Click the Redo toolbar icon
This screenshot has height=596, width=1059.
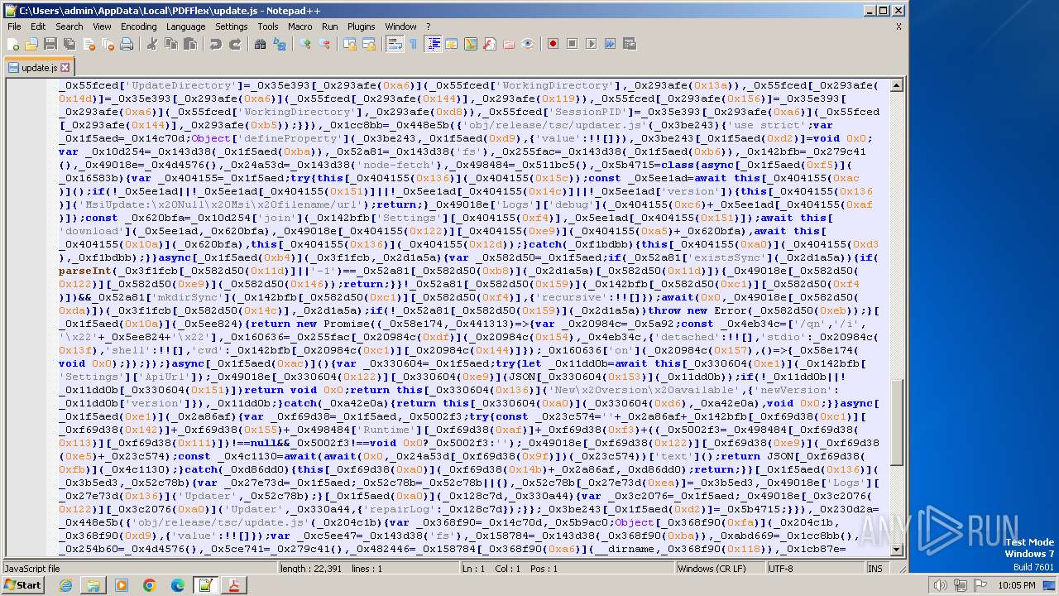tap(235, 44)
